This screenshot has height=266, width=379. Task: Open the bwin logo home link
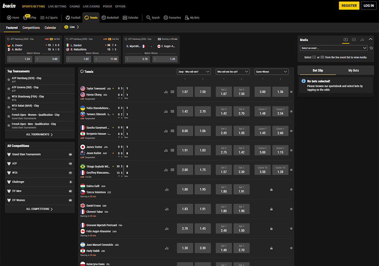pos(9,6)
